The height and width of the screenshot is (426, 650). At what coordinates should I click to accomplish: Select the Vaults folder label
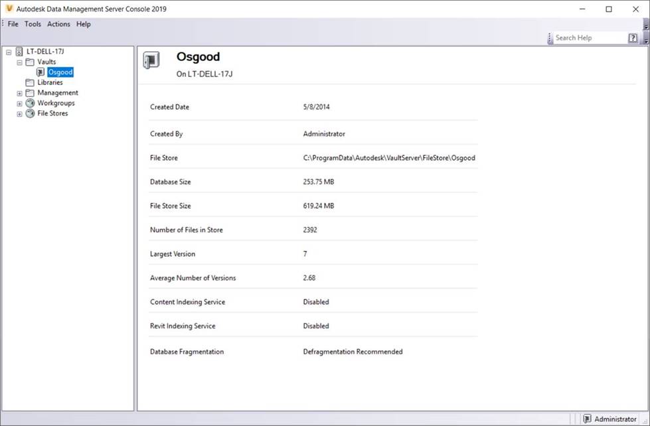(x=46, y=62)
